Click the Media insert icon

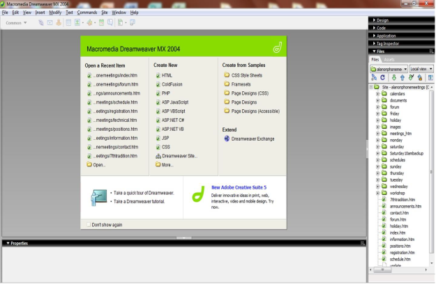[89, 23]
